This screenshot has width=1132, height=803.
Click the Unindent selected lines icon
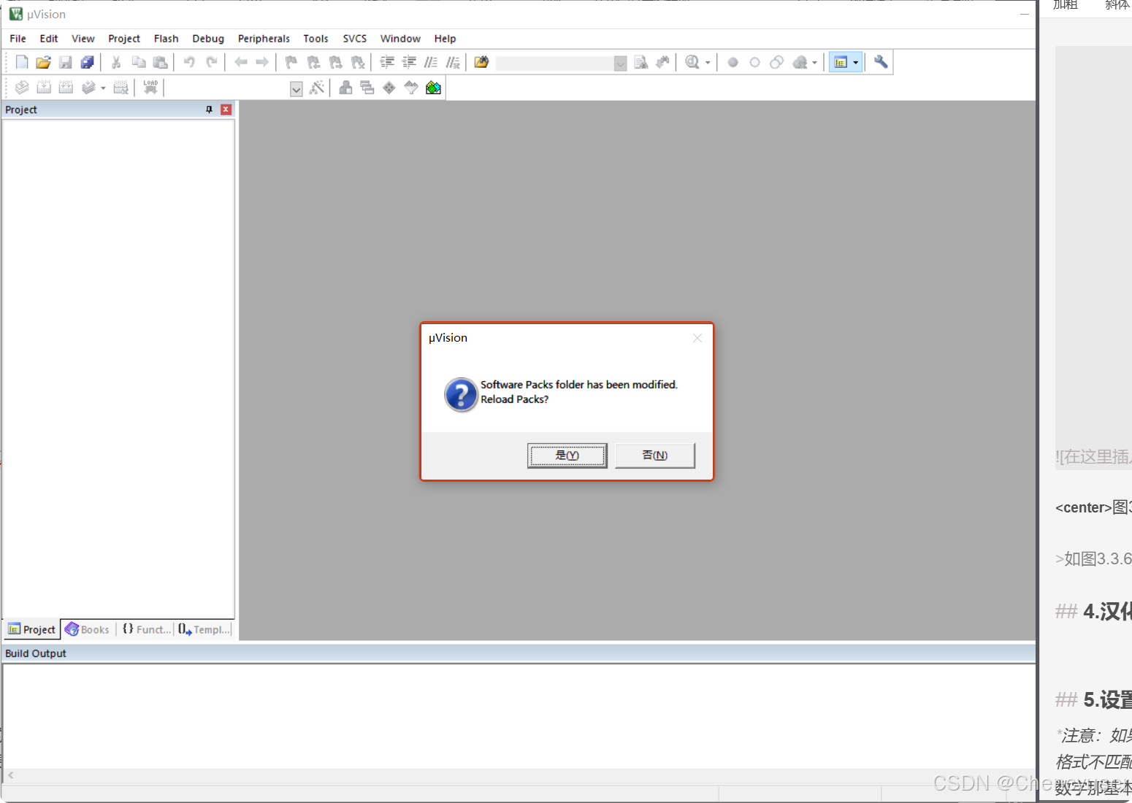point(410,62)
